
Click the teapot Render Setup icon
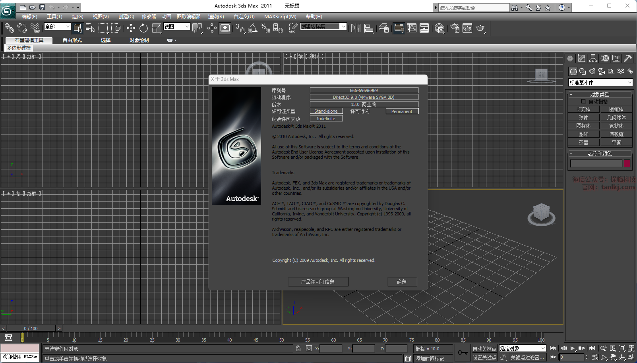[x=455, y=28]
